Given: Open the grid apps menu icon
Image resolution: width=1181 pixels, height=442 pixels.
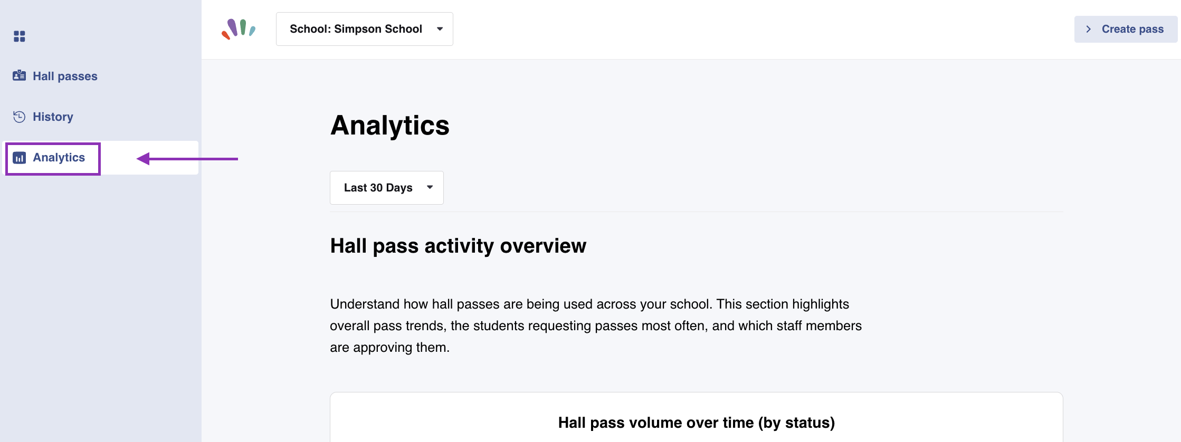Looking at the screenshot, I should (x=20, y=36).
